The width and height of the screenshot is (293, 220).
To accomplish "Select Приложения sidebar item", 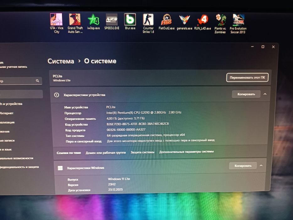I will pos(5,131).
